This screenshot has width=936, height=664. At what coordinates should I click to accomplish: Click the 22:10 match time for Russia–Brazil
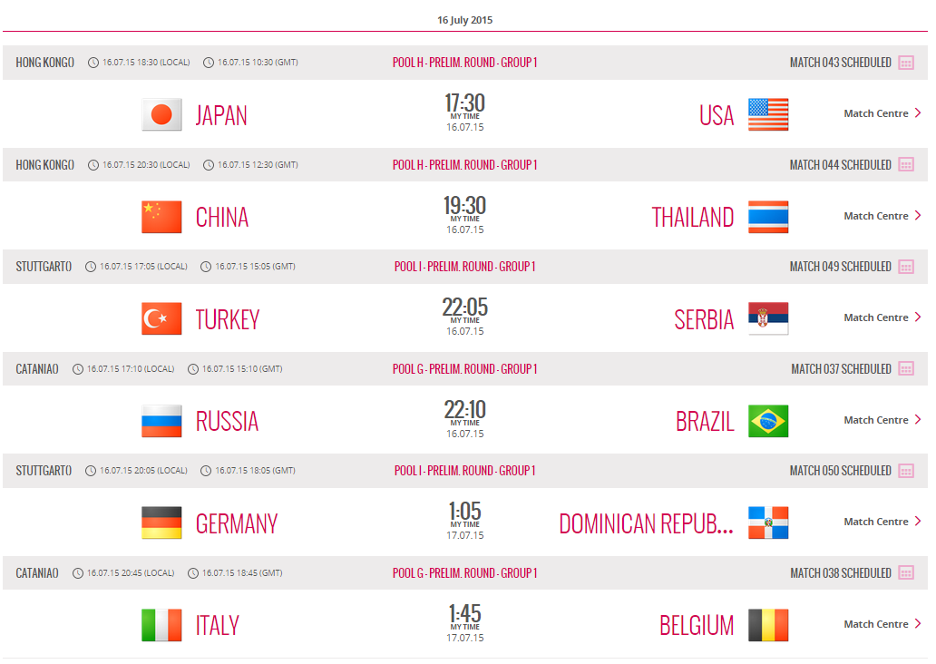[x=464, y=411]
